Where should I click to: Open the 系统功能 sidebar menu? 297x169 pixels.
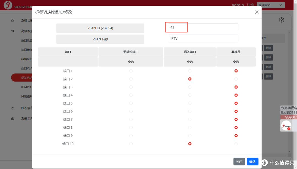pyautogui.click(x=26, y=20)
